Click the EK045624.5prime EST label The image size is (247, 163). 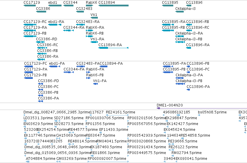[179, 130]
